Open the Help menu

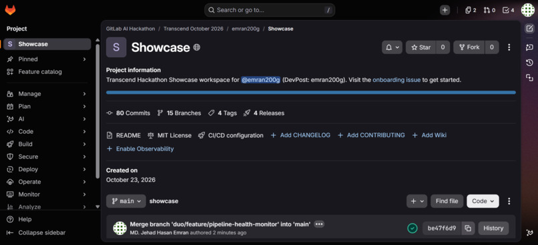[19, 219]
